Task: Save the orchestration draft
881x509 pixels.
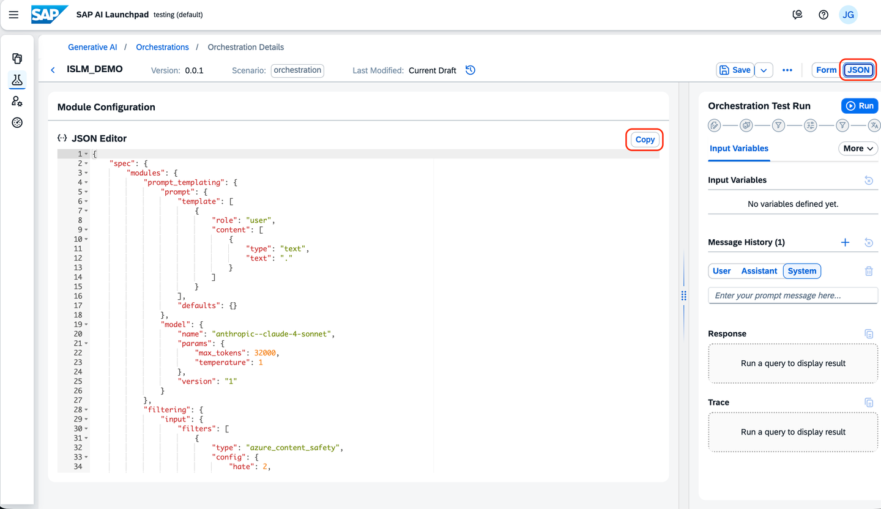Action: pos(735,70)
